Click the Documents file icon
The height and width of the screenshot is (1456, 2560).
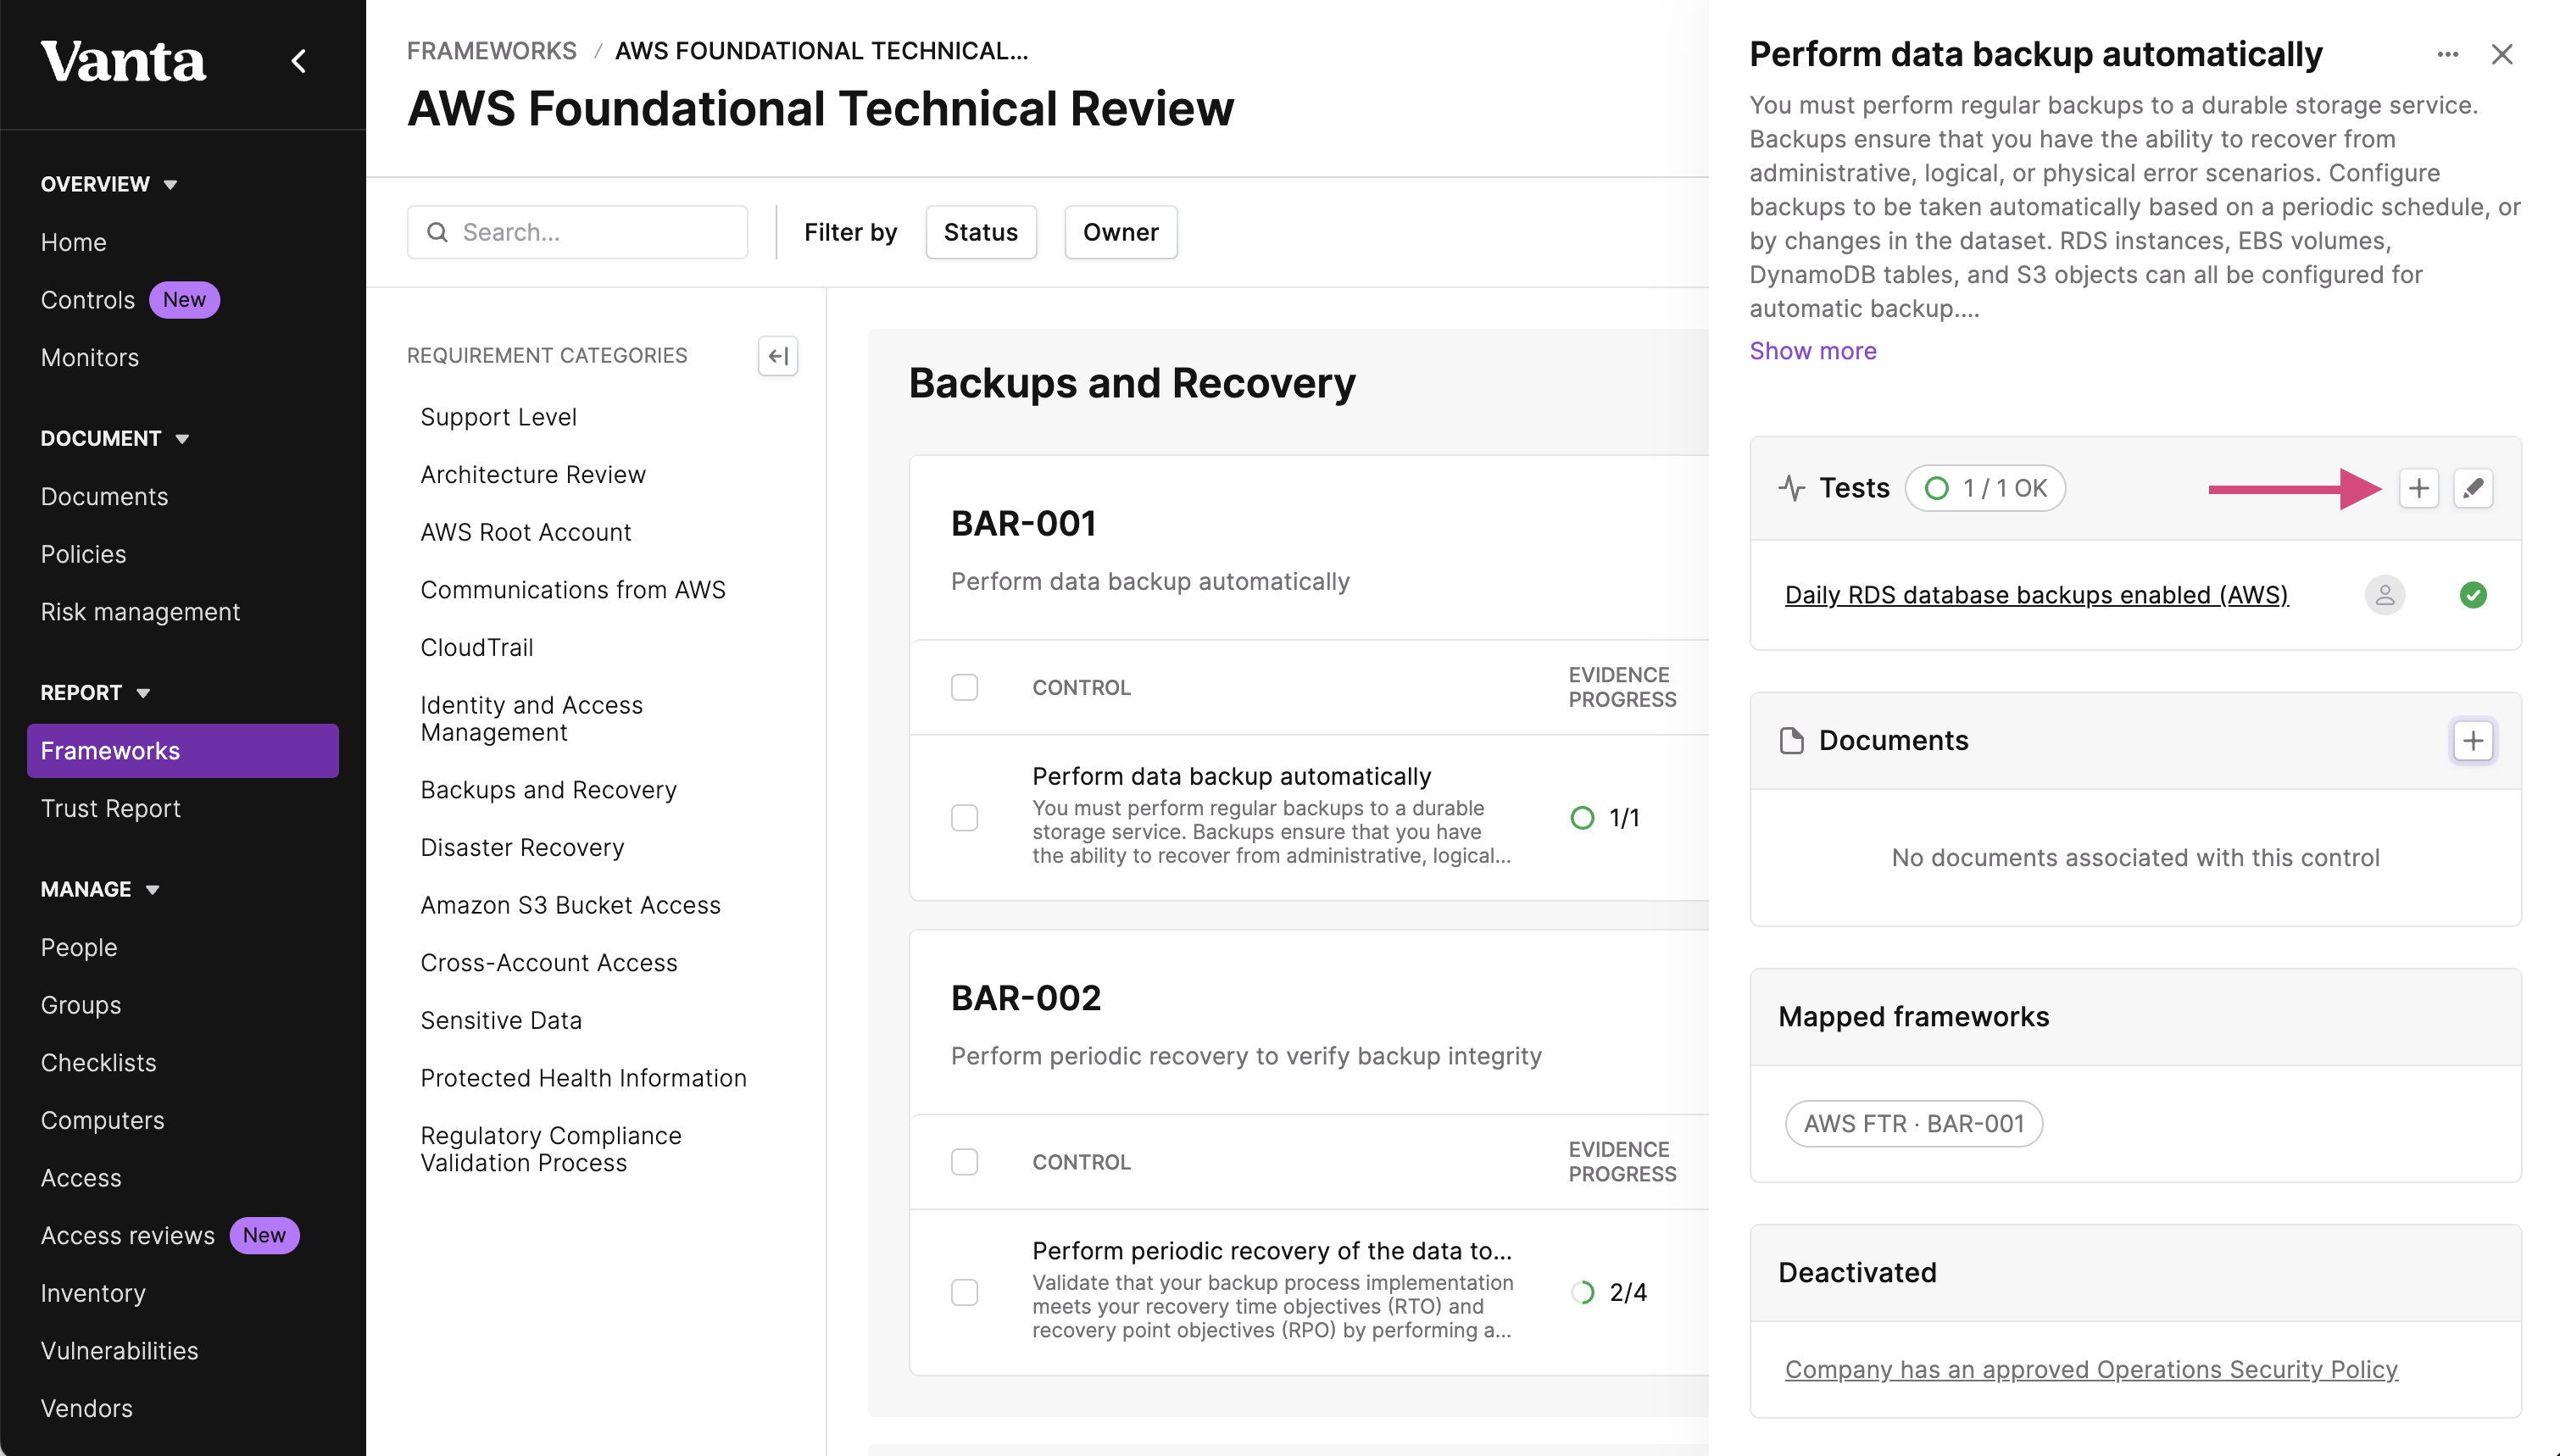coord(1792,741)
